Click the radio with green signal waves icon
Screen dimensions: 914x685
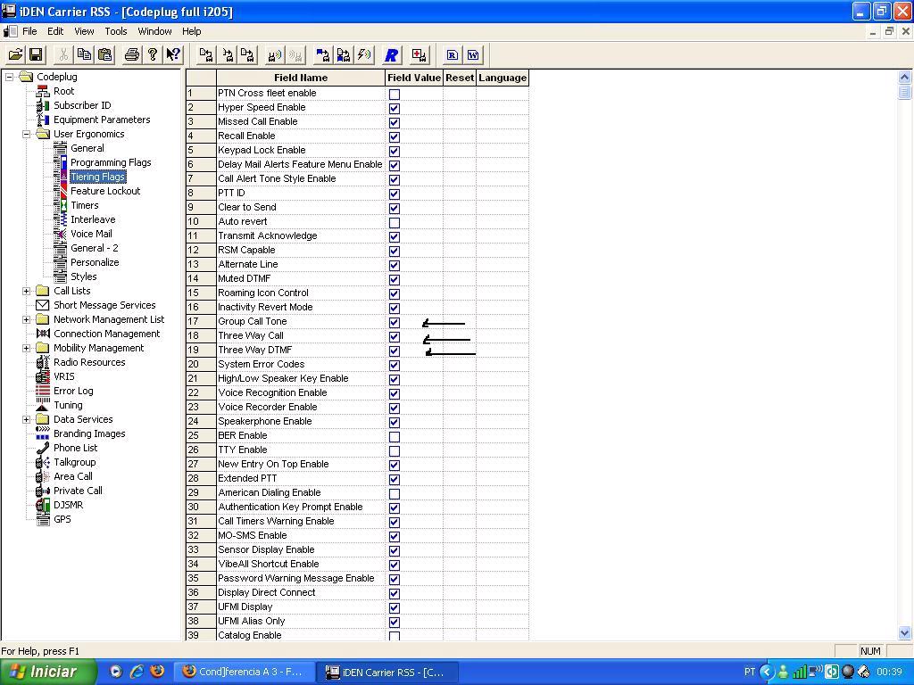tap(275, 55)
